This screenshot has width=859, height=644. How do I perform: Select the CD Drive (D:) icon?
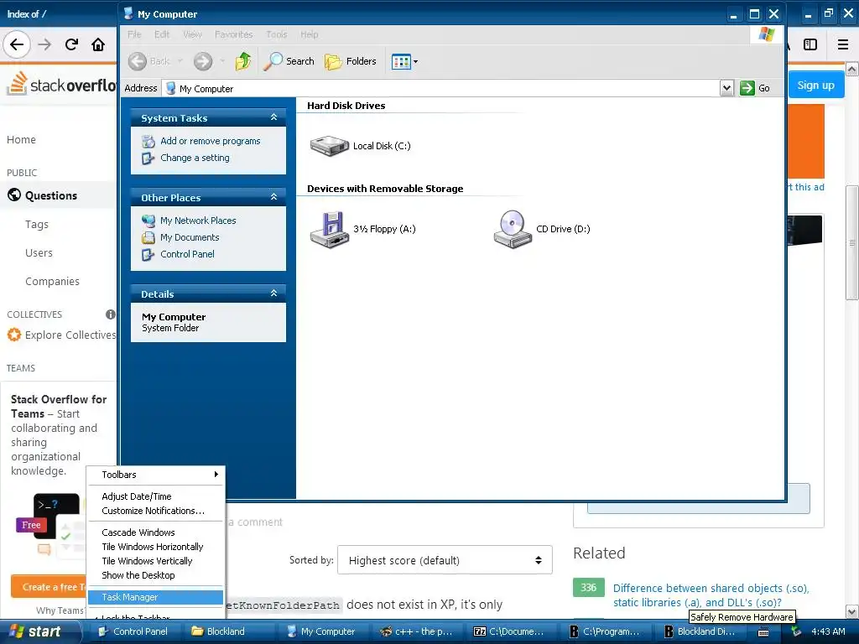(513, 230)
